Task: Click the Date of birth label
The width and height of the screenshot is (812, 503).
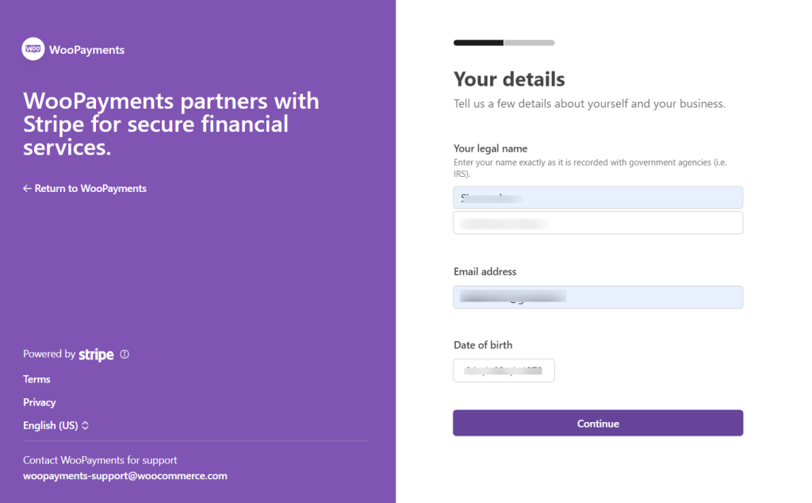Action: tap(483, 345)
